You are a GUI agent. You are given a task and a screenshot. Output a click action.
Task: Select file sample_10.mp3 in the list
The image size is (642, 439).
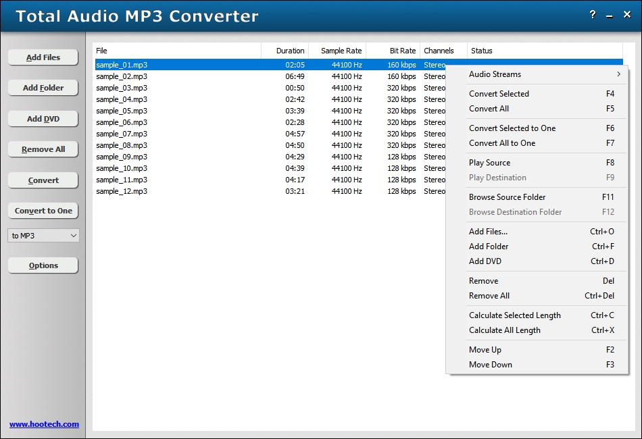(122, 168)
